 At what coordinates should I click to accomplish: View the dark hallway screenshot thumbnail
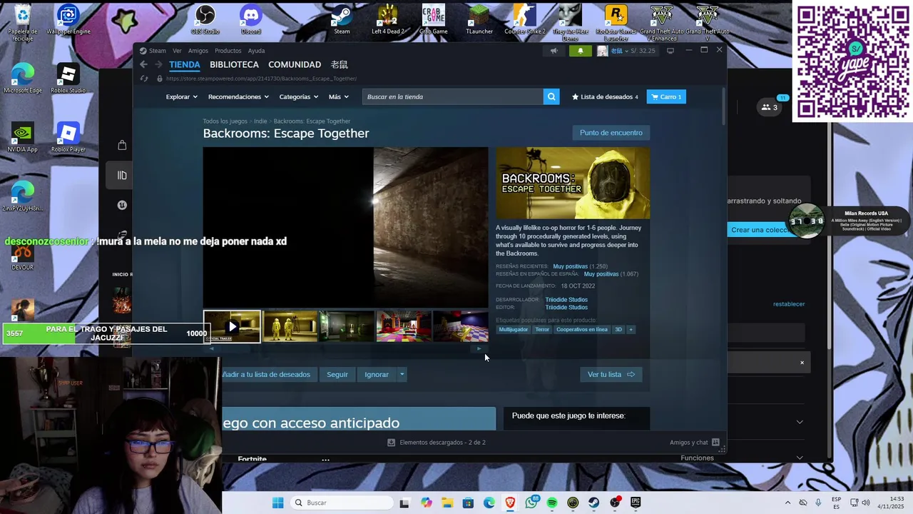347,326
